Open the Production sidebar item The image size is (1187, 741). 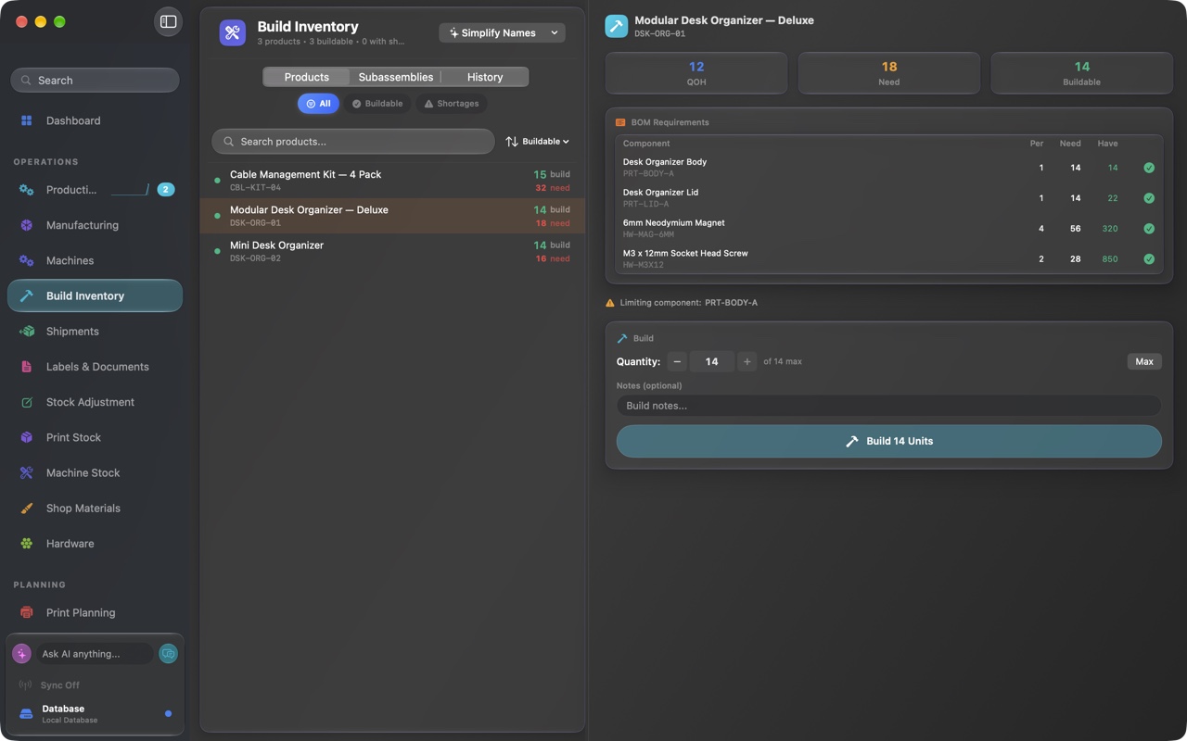[95, 190]
